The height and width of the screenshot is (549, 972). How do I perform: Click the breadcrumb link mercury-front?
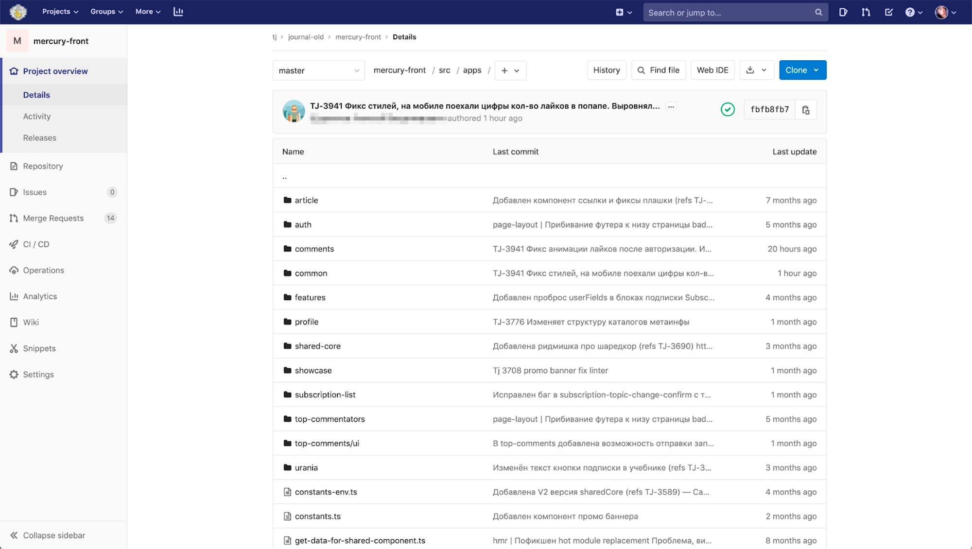pyautogui.click(x=358, y=37)
